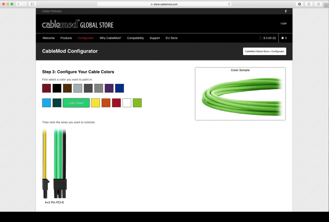Open a new tab with plus button
The width and height of the screenshot is (329, 222).
[x=326, y=5]
